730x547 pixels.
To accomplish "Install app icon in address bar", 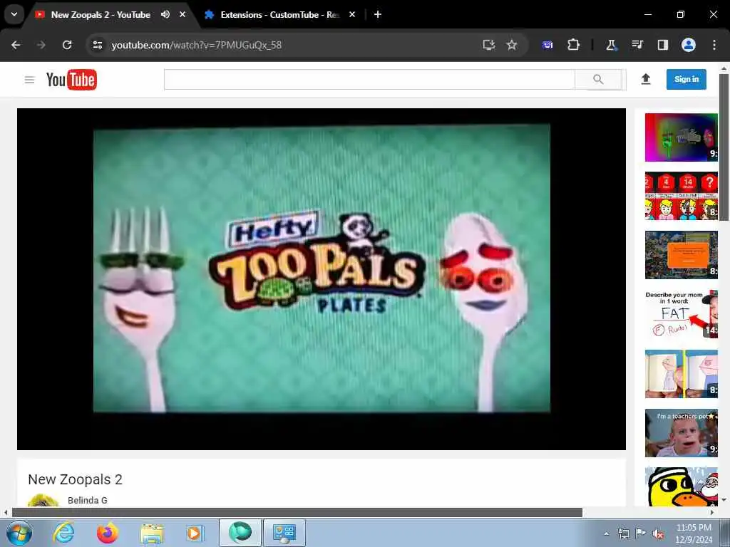I will coord(488,45).
